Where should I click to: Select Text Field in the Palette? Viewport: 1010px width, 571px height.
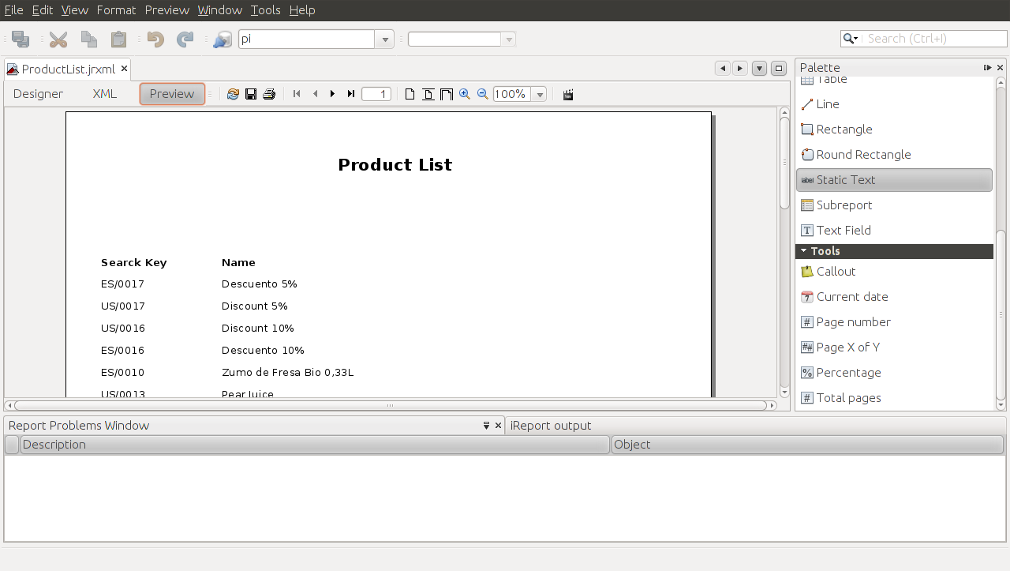coord(844,231)
